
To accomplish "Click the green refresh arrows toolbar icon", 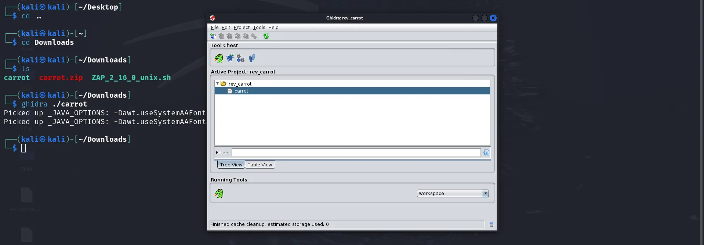I will 266,36.
